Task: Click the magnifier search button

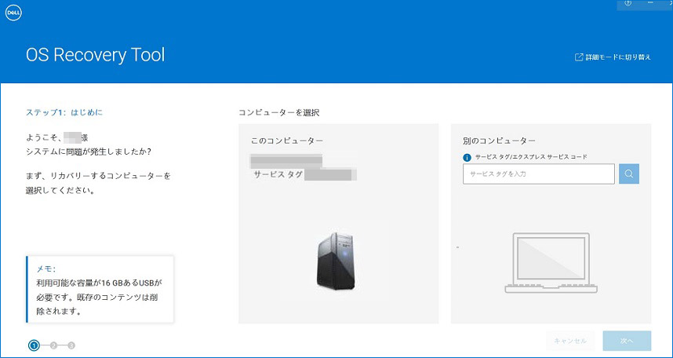Action: click(x=629, y=174)
